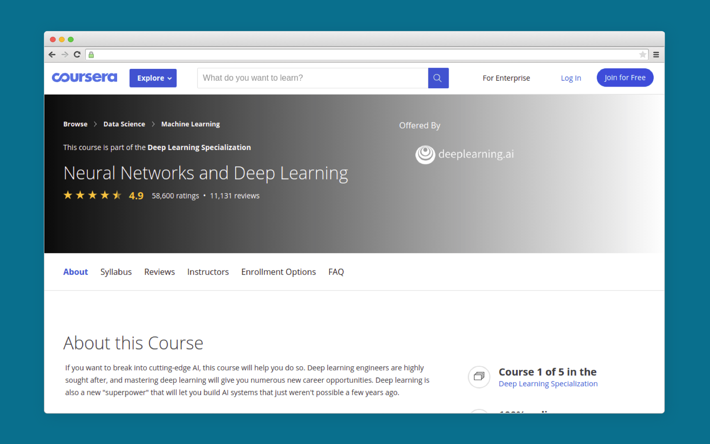Click the Join for Free button
The height and width of the screenshot is (444, 710).
pos(625,78)
